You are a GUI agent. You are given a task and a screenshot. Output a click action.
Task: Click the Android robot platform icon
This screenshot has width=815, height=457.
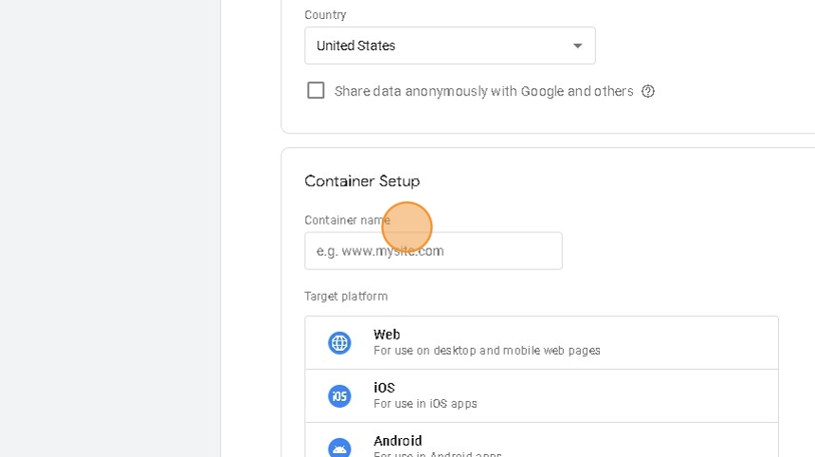pyautogui.click(x=339, y=448)
